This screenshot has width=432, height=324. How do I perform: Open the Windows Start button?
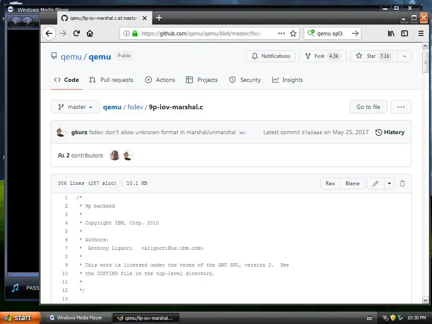coord(20,318)
